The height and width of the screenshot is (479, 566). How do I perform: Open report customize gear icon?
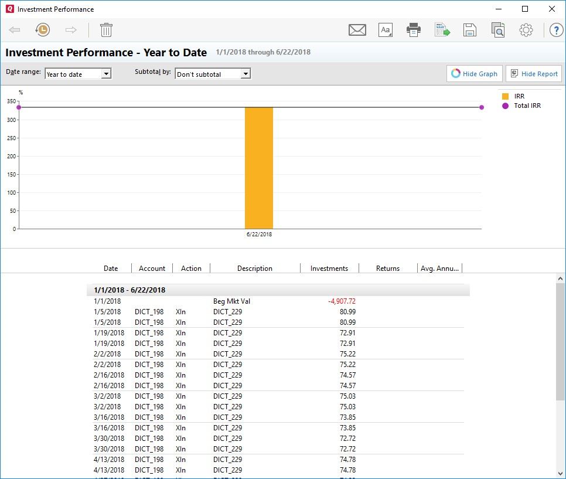[x=526, y=30]
